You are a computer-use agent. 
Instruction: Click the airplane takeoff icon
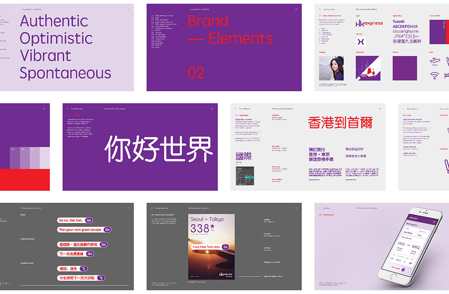click(434, 62)
